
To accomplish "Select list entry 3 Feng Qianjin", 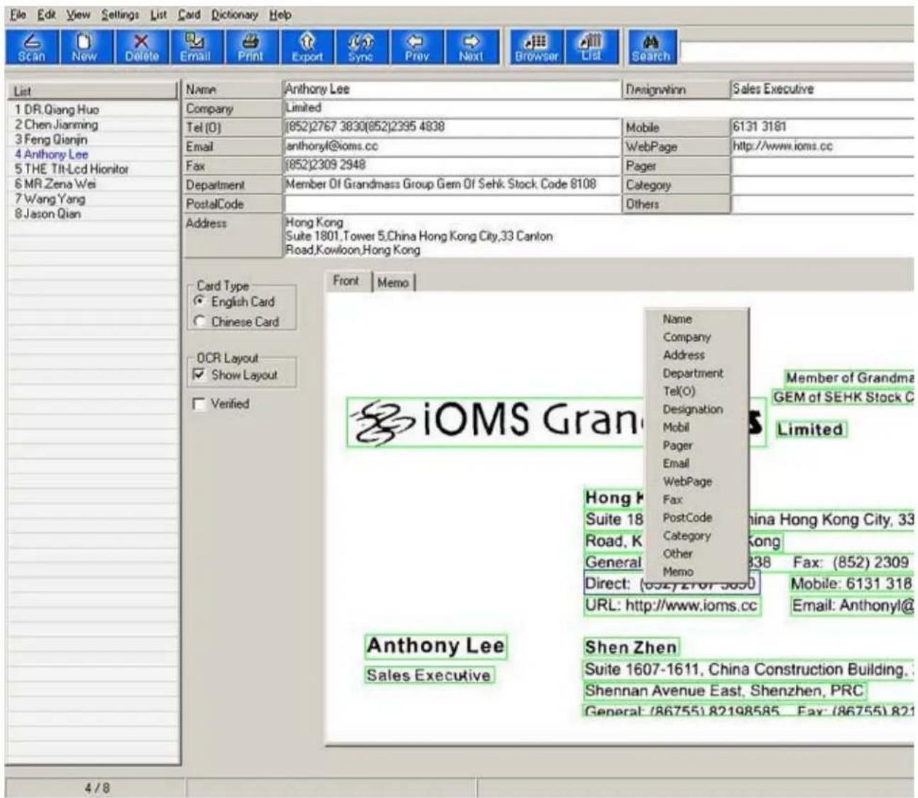I will tap(92, 139).
